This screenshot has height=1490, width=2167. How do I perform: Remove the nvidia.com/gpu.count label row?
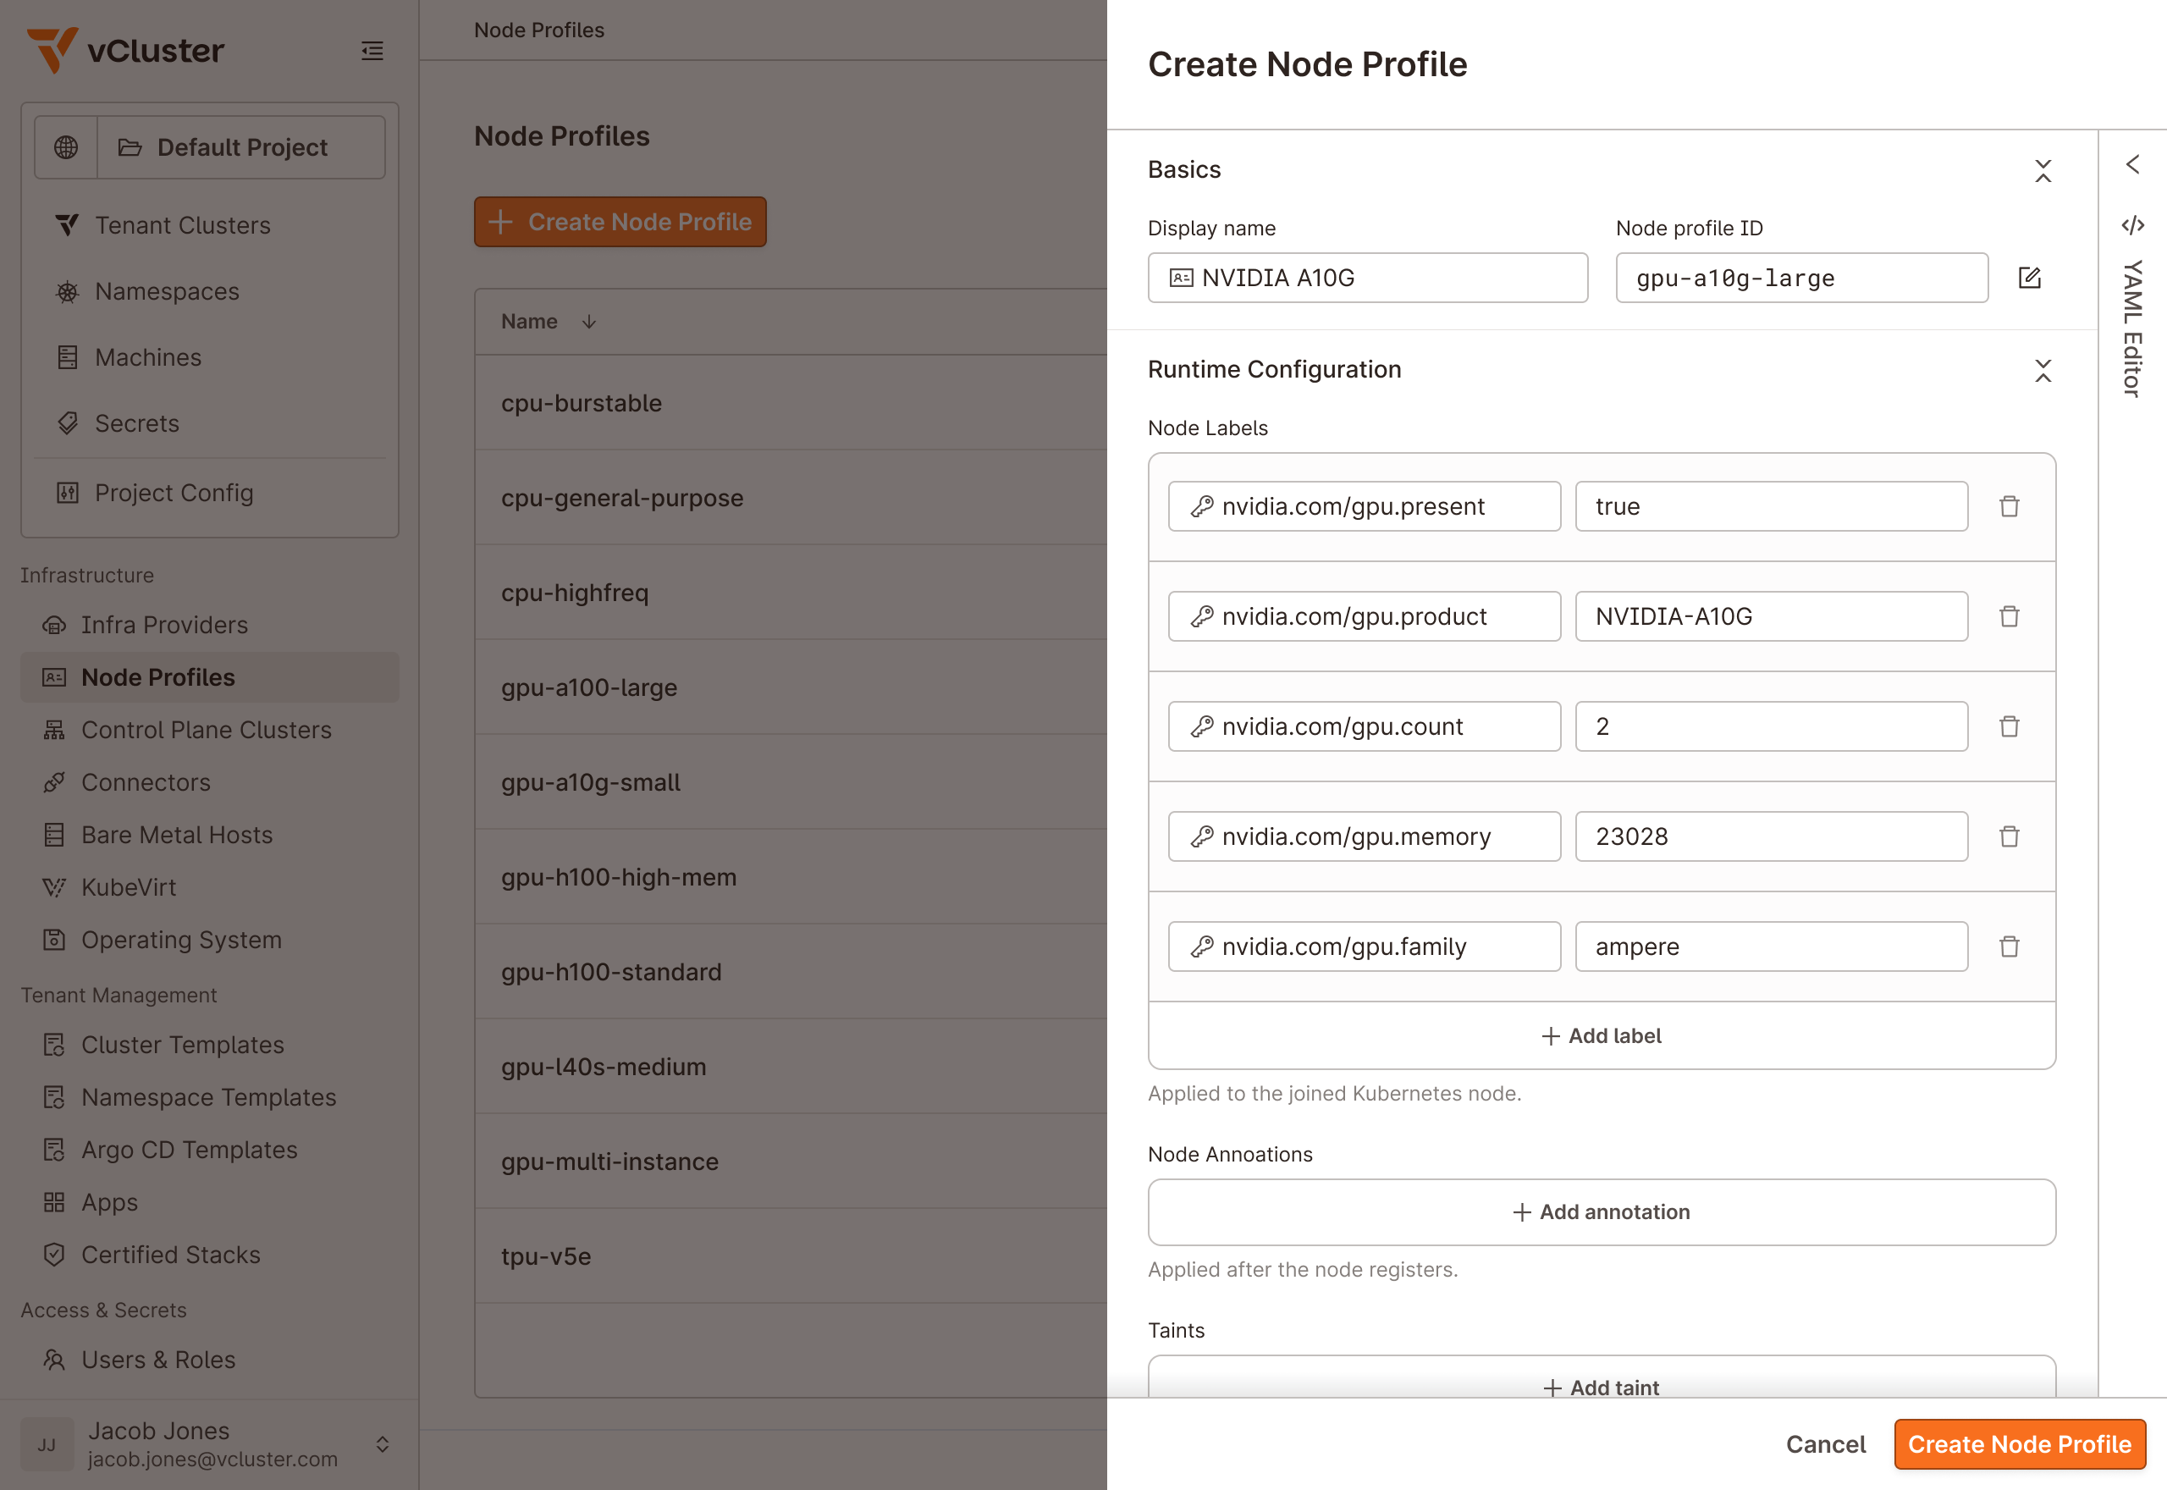pos(2010,726)
